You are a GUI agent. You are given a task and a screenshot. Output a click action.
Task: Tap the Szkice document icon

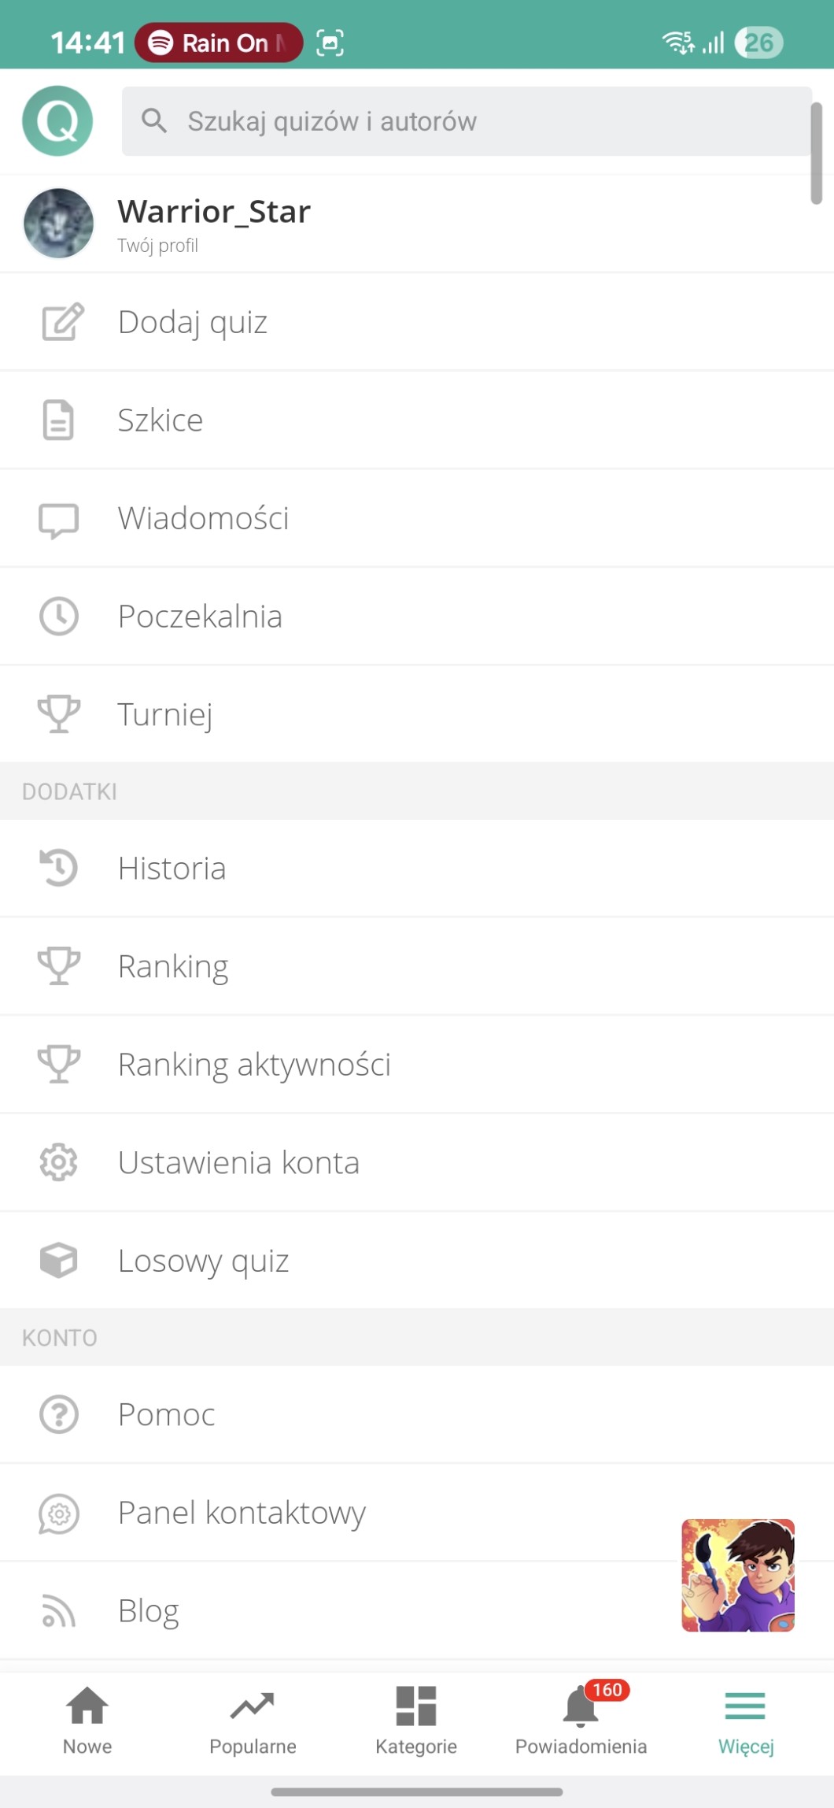click(x=58, y=420)
